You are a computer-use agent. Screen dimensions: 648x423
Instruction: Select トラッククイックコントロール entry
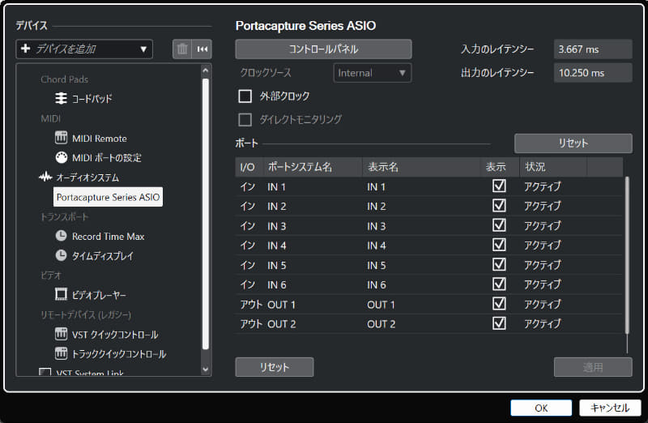[119, 354]
